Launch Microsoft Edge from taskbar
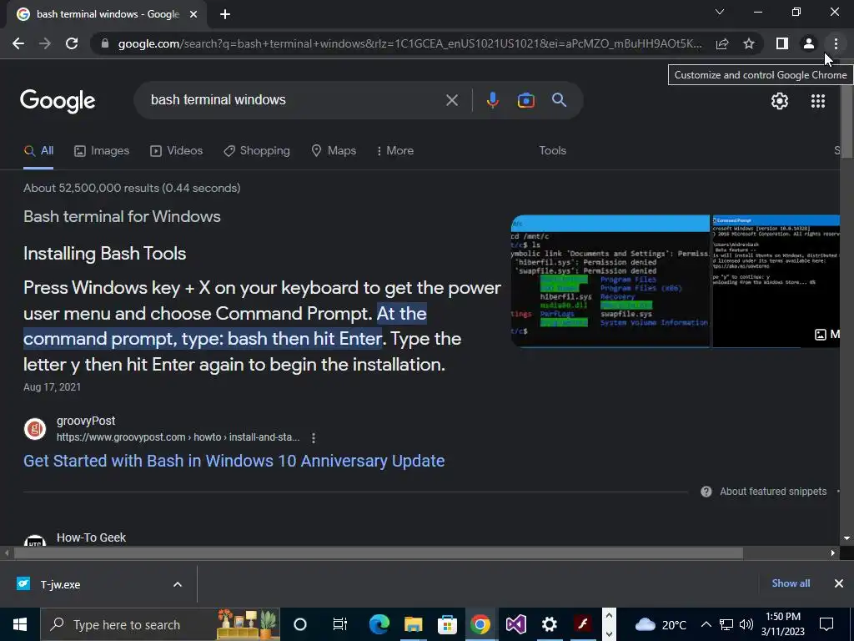The height and width of the screenshot is (641, 854). coord(379,624)
